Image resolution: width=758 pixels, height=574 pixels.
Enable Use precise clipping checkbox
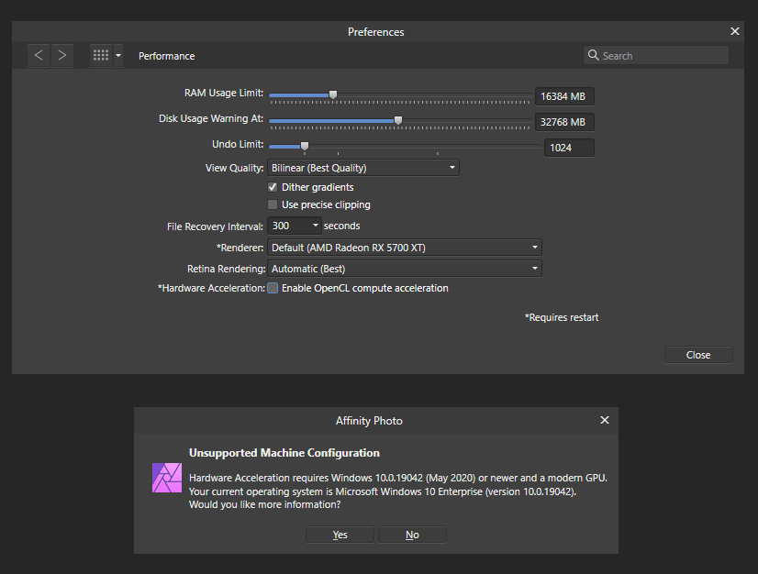pyautogui.click(x=273, y=204)
